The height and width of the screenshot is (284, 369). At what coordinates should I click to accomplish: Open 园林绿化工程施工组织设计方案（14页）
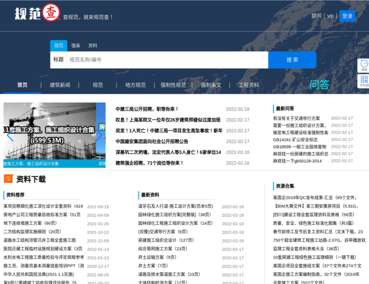click(175, 223)
